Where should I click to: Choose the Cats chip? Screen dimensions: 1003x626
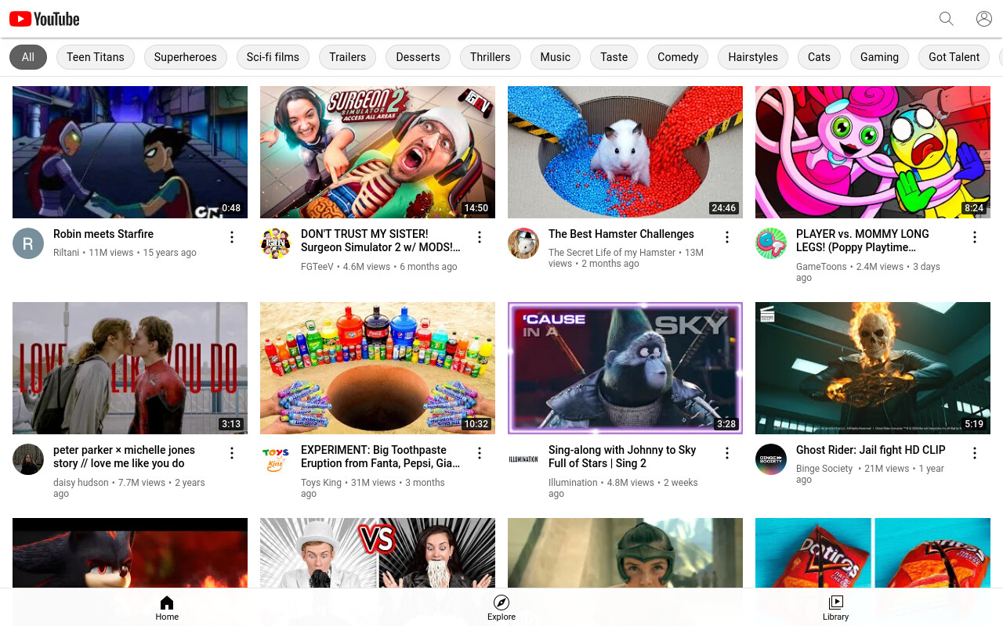820,57
